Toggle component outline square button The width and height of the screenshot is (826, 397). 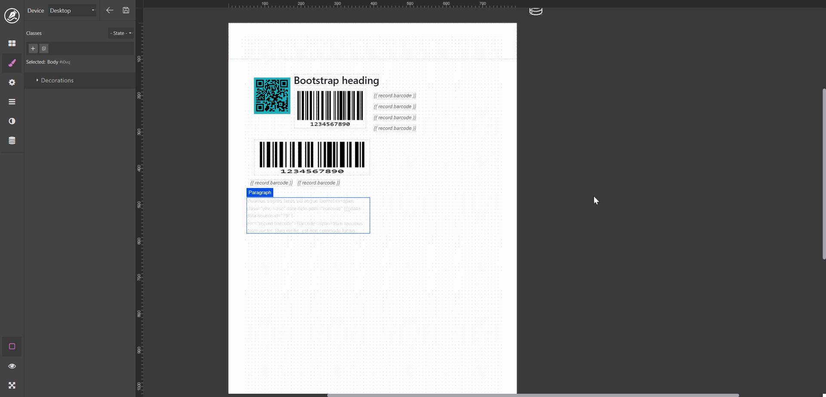(12, 347)
